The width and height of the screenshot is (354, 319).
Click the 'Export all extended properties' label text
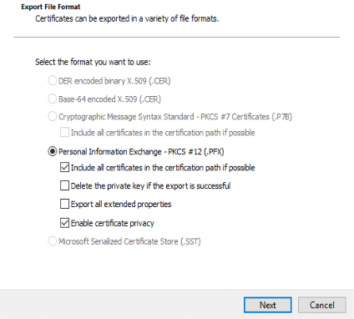point(121,204)
